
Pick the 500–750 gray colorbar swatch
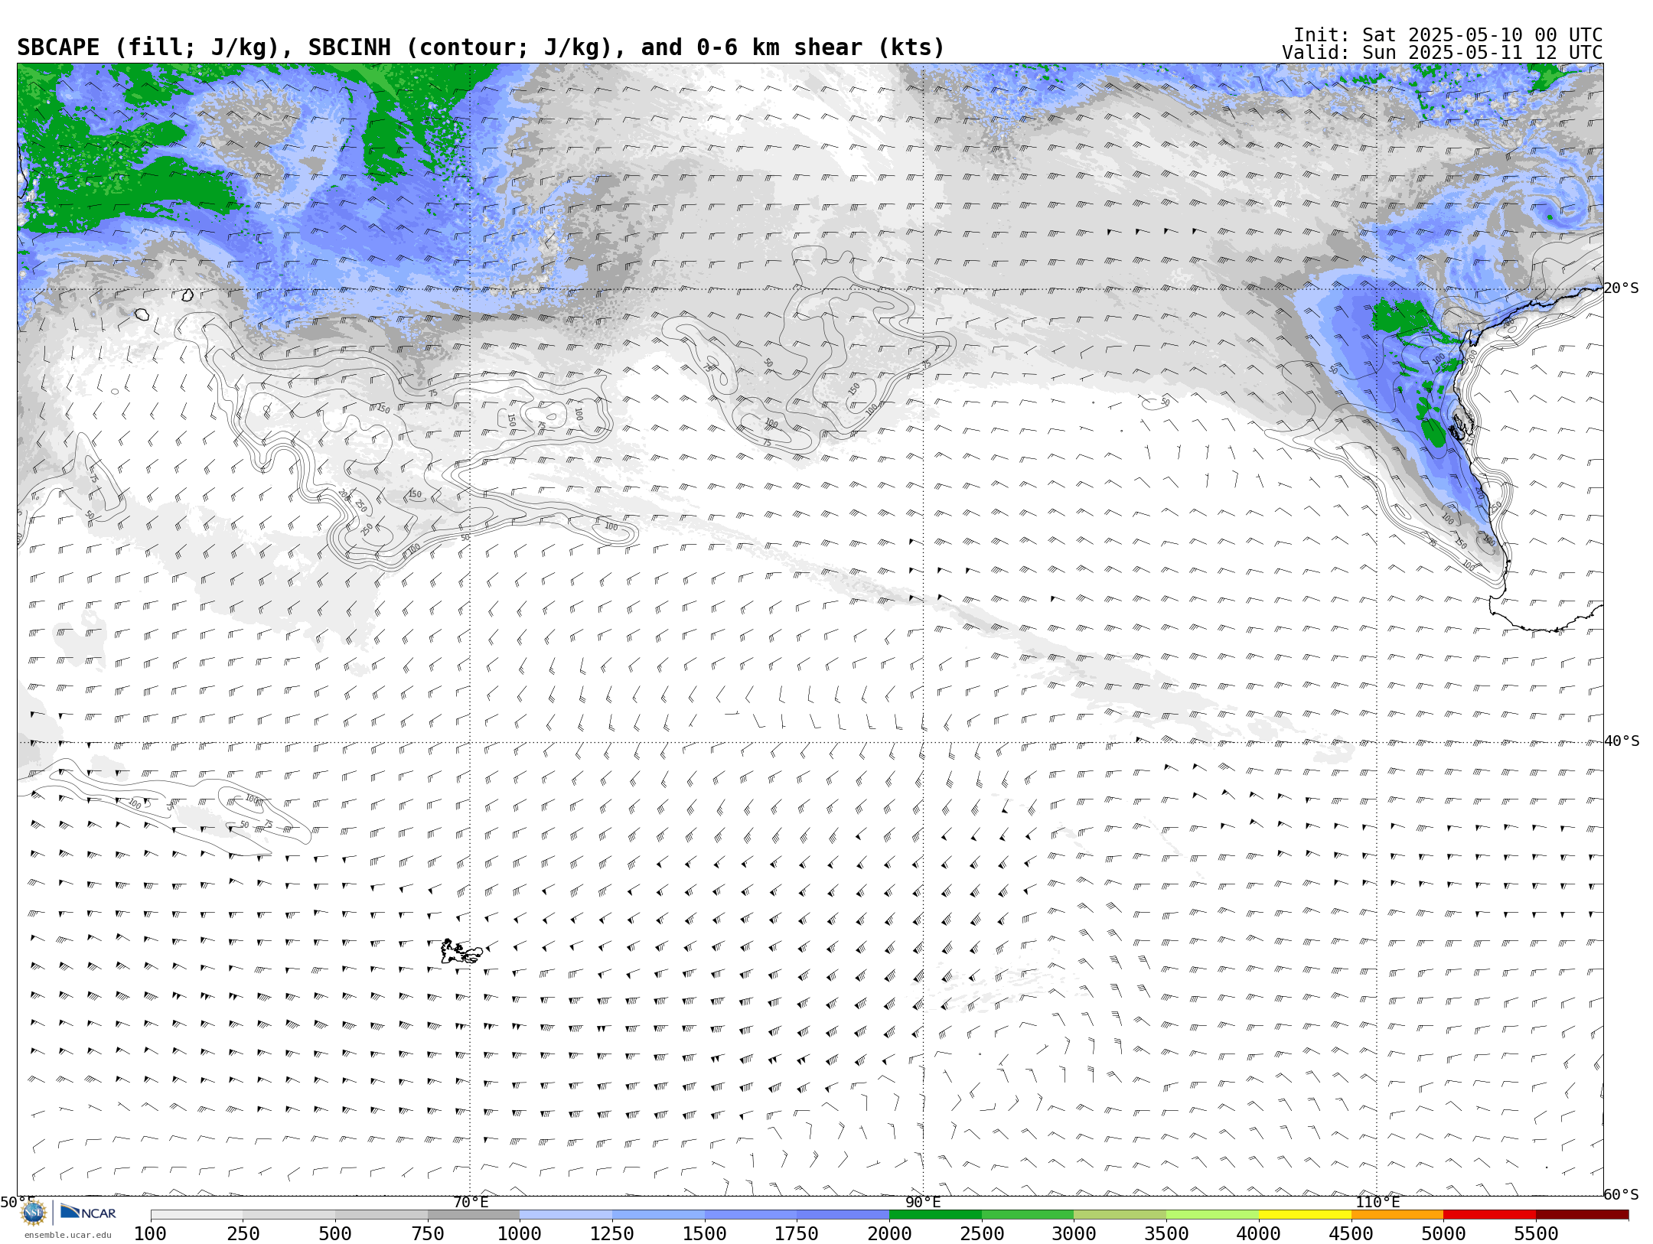[x=381, y=1215]
